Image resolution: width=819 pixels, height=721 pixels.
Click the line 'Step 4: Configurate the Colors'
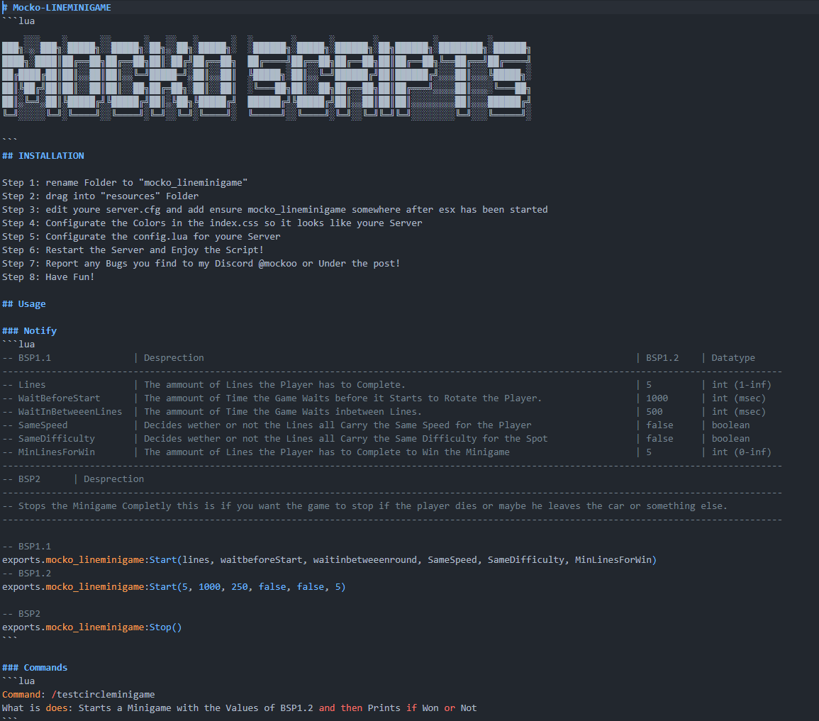pyautogui.click(x=212, y=223)
